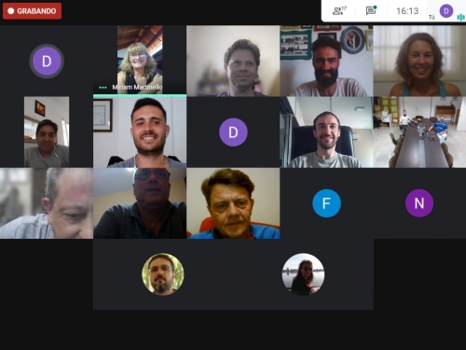Open the chat messages icon
The height and width of the screenshot is (350, 466).
[371, 10]
